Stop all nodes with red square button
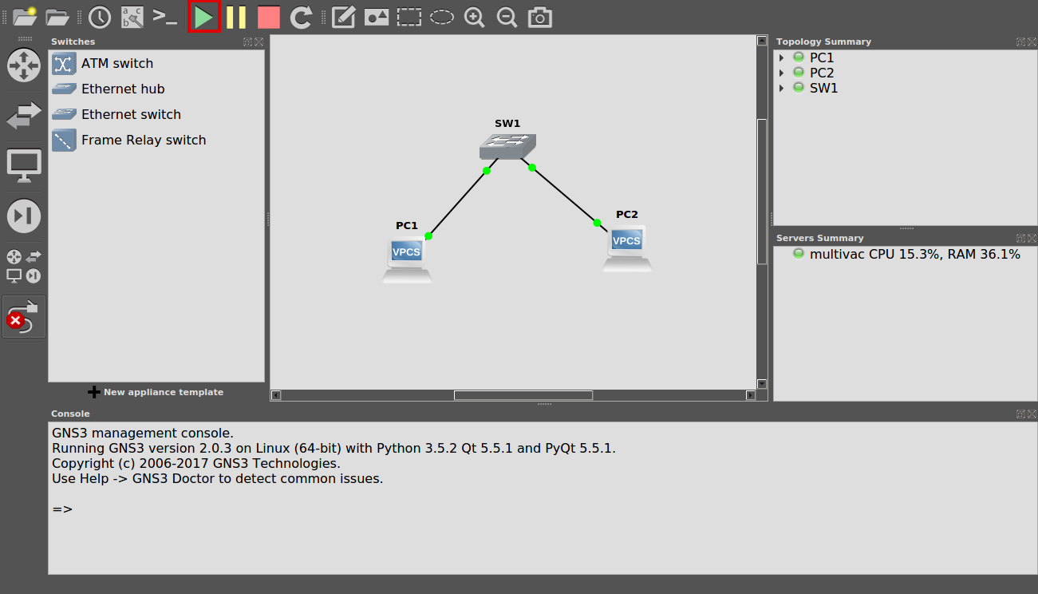The image size is (1038, 594). [269, 17]
